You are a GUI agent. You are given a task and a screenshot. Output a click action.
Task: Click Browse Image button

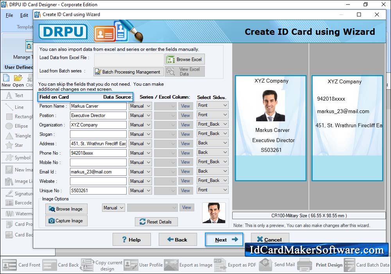pos(66,209)
